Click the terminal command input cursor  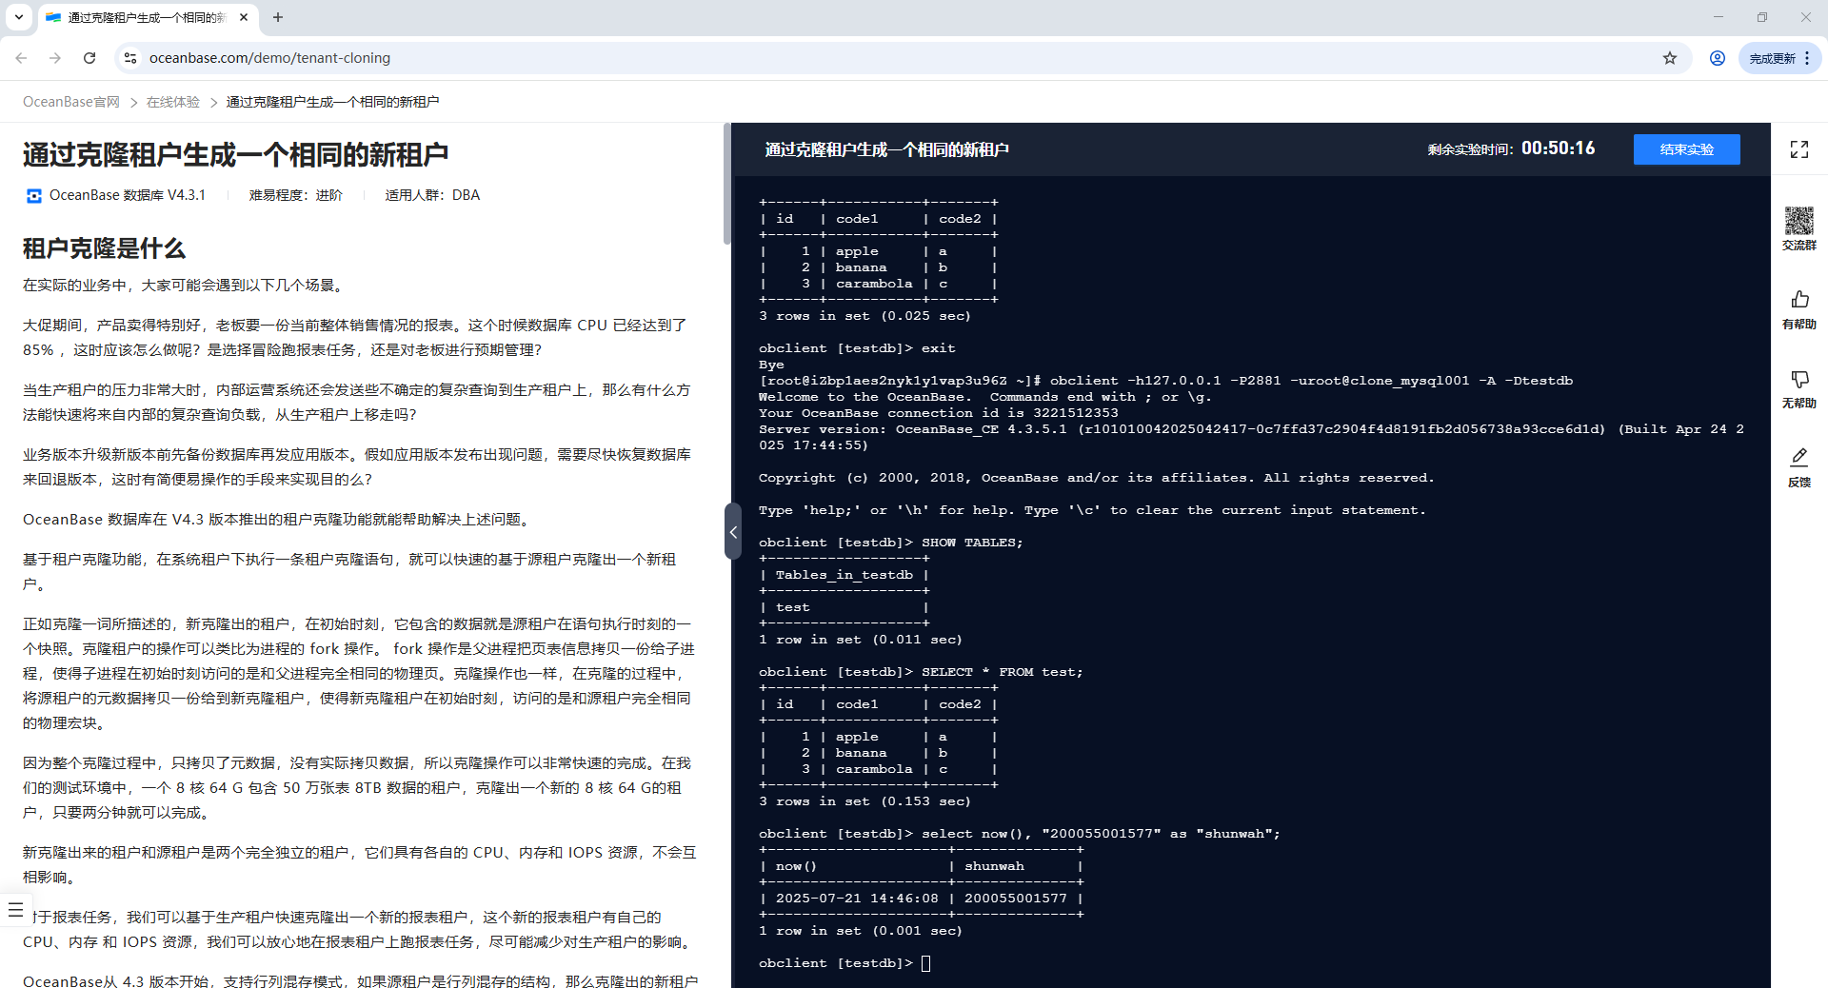925,963
